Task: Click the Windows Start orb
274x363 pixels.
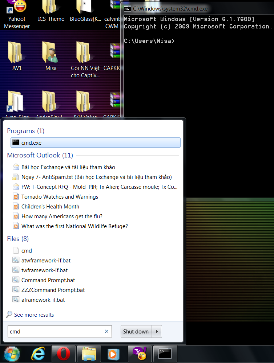Action: [x=12, y=354]
